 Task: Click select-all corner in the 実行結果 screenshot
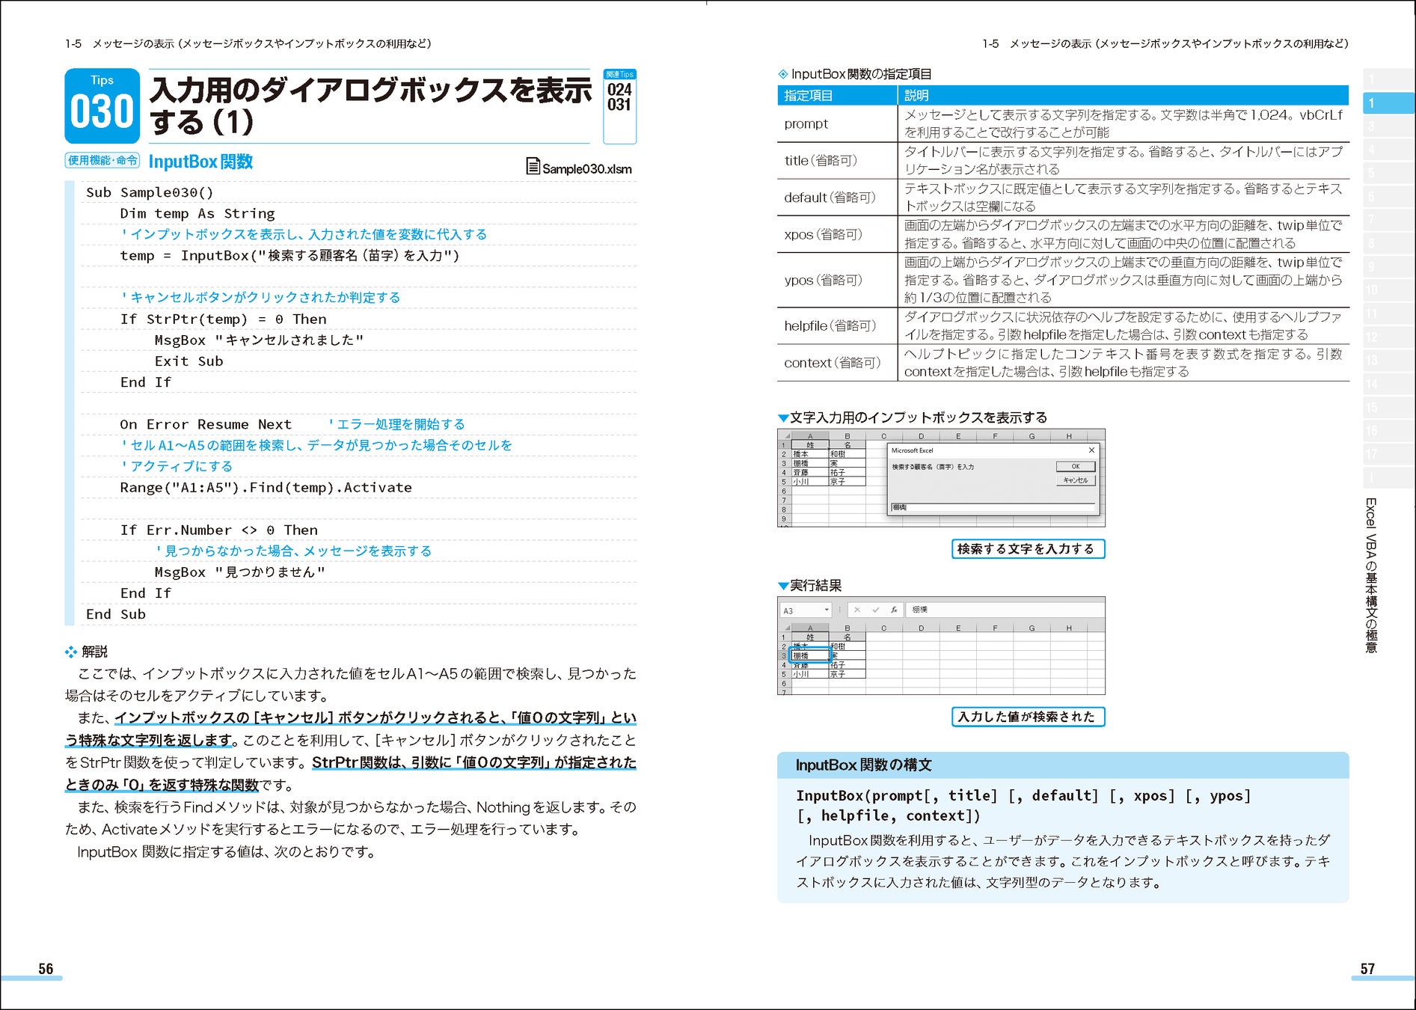tap(785, 628)
